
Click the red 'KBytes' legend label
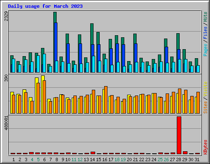[205, 147]
